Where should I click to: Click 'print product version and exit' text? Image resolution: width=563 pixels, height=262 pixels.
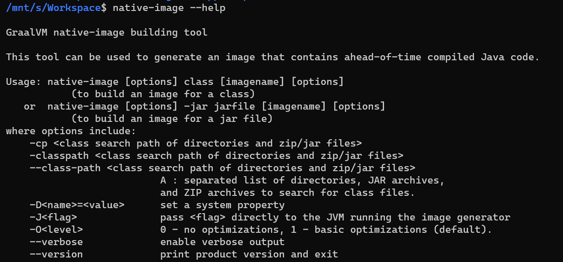point(249,255)
